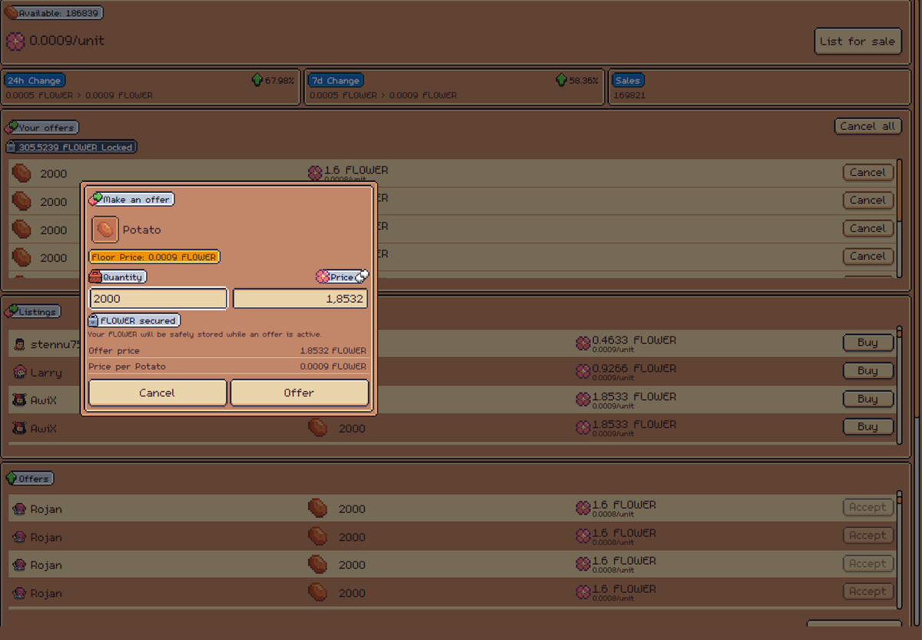
Task: Click the safely stored notice text
Action: pos(204,334)
